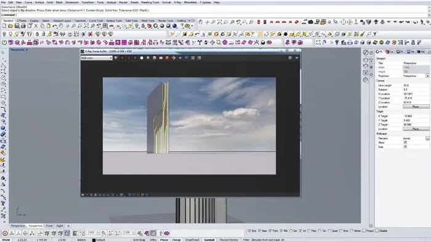Enable the Disable osnap checkbox
Image resolution: width=431 pixels, height=242 pixels.
[377, 231]
